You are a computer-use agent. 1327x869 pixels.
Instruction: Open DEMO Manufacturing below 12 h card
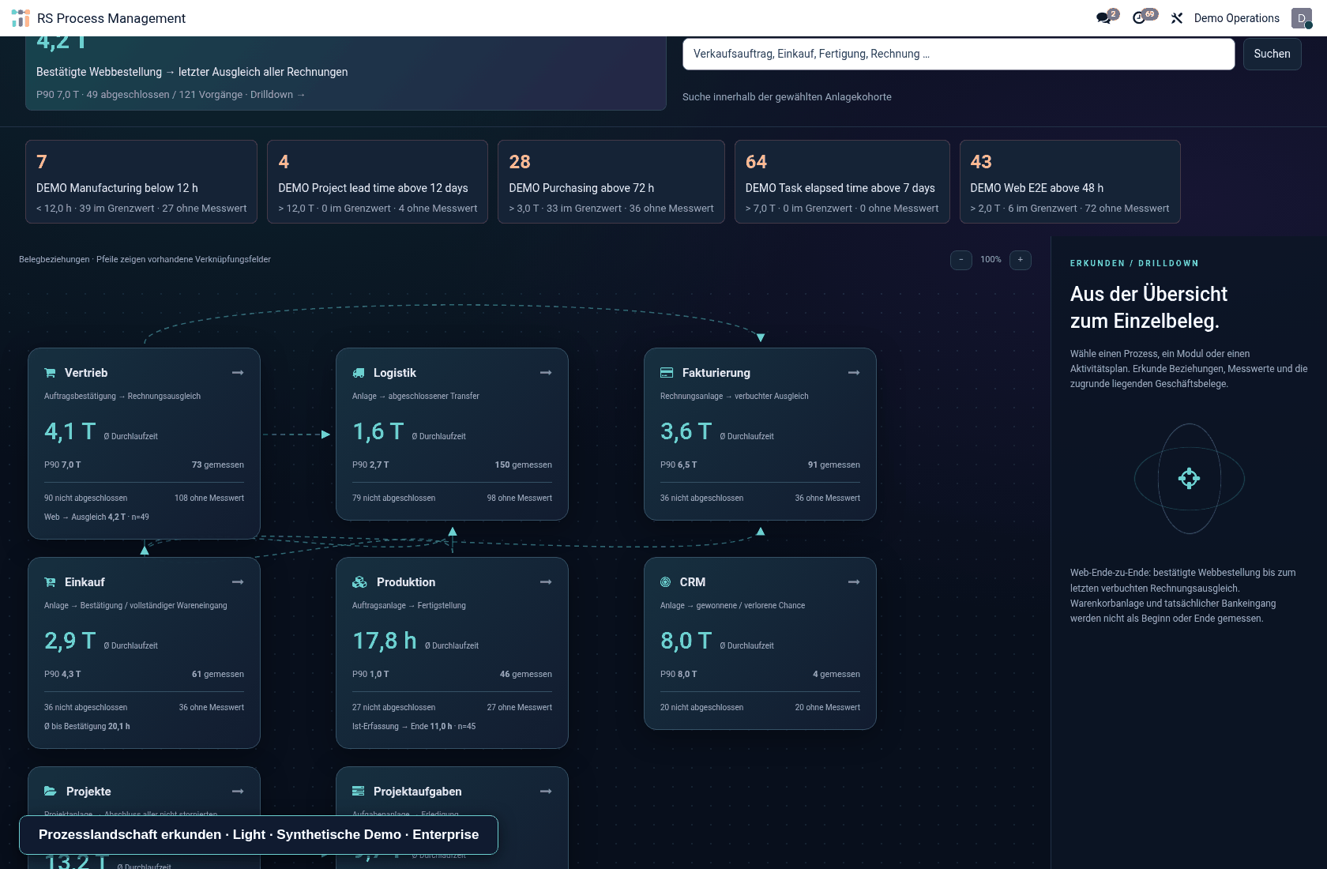pyautogui.click(x=141, y=182)
